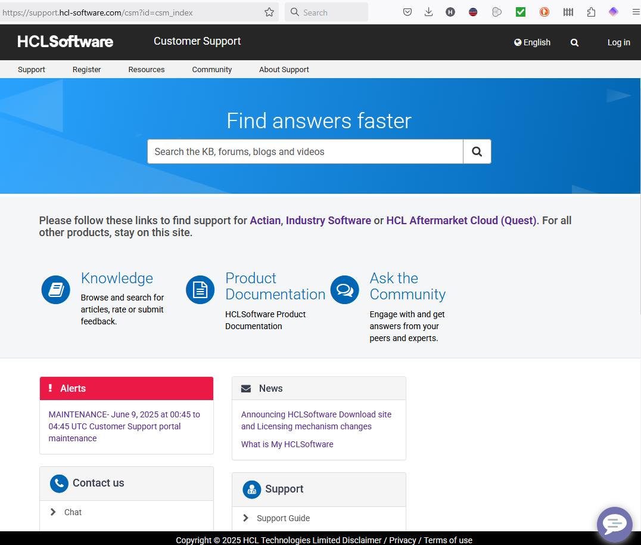Click the Knowledge book icon
The width and height of the screenshot is (641, 545).
(56, 290)
